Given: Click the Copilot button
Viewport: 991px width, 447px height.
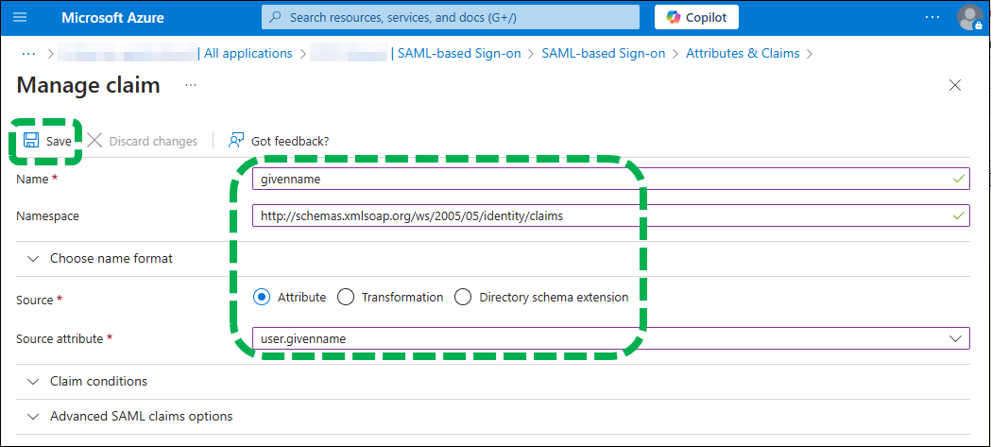Looking at the screenshot, I should click(696, 17).
